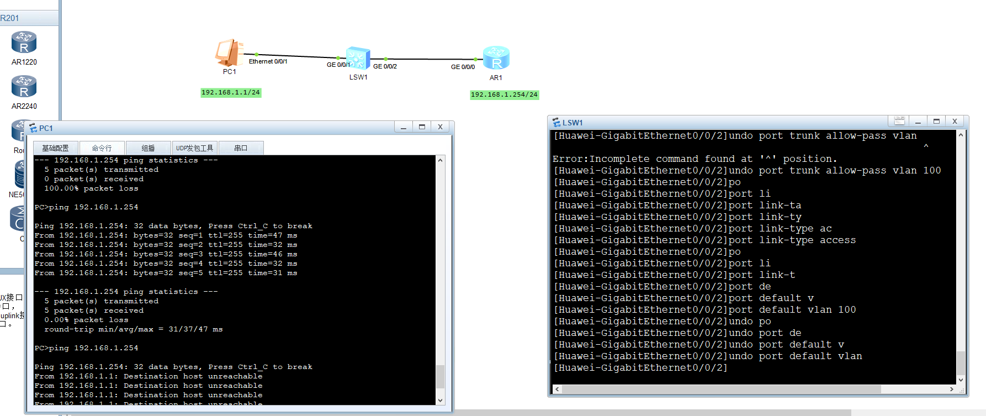Click the PC1 window title icon

click(x=33, y=128)
